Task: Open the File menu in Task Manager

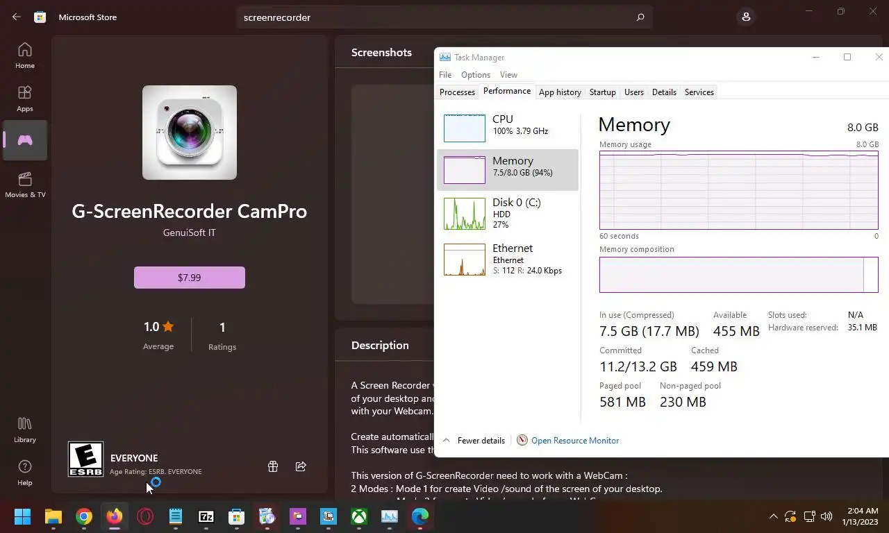Action: (445, 75)
